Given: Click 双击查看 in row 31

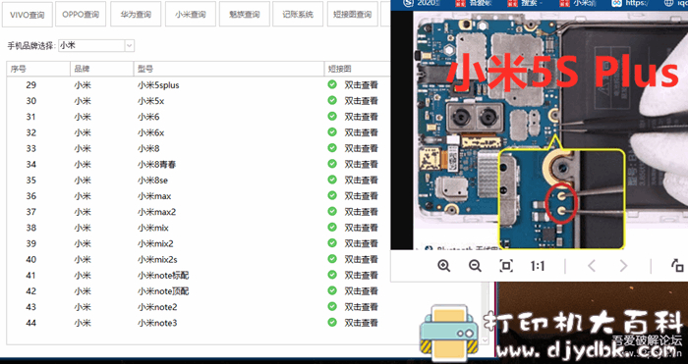Looking at the screenshot, I should point(361,117).
